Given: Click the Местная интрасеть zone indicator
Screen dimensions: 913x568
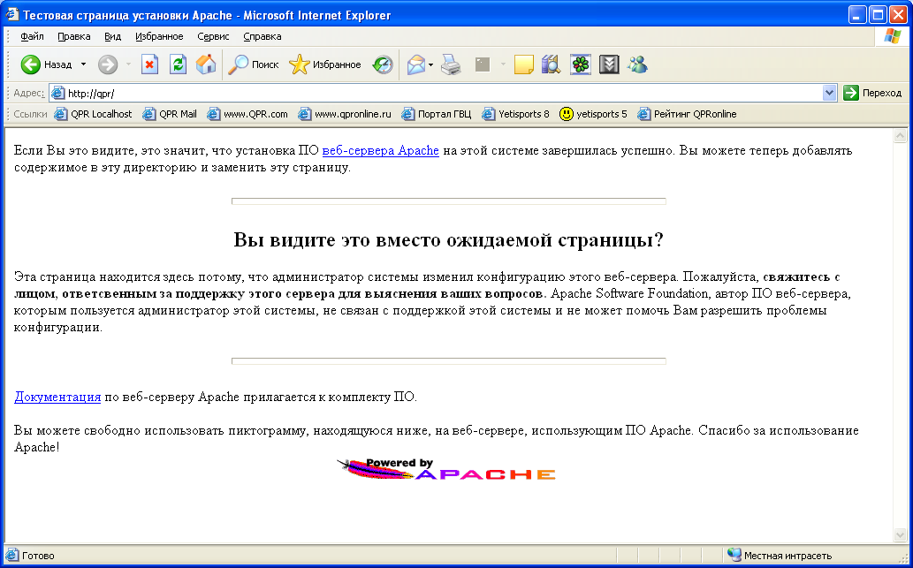Looking at the screenshot, I should 780,556.
